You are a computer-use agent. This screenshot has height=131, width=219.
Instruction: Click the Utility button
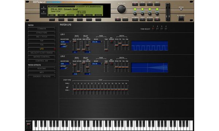click(125, 20)
